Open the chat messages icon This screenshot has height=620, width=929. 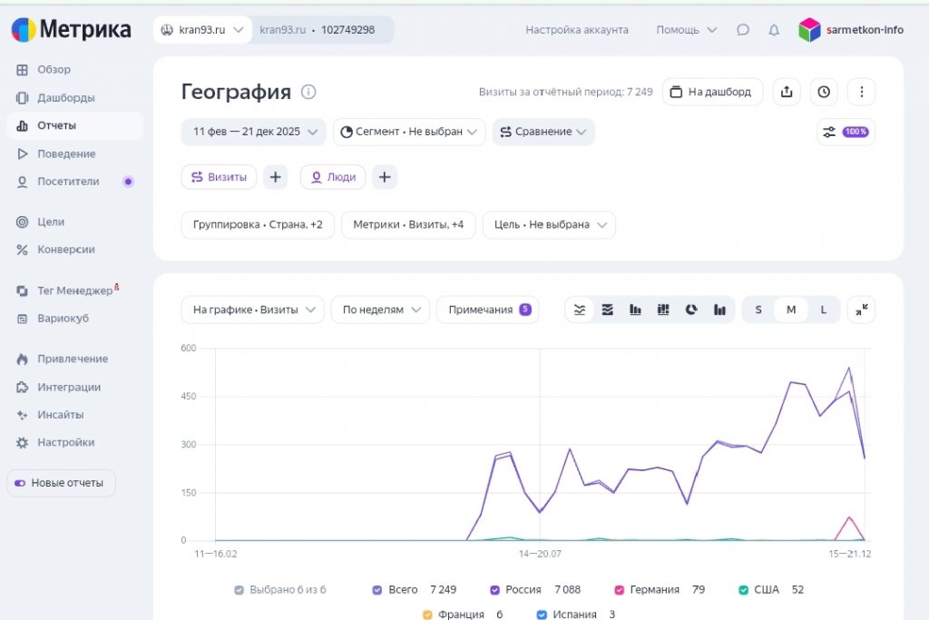click(743, 30)
